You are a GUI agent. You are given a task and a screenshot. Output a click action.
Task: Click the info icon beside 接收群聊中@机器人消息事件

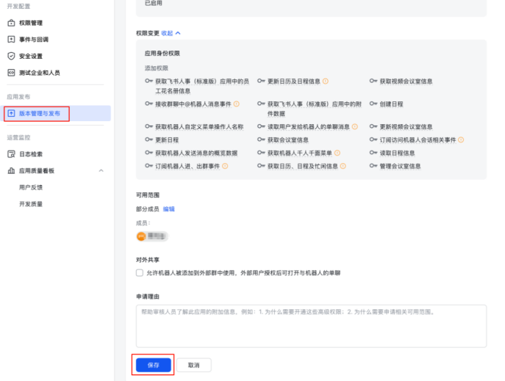pyautogui.click(x=237, y=104)
